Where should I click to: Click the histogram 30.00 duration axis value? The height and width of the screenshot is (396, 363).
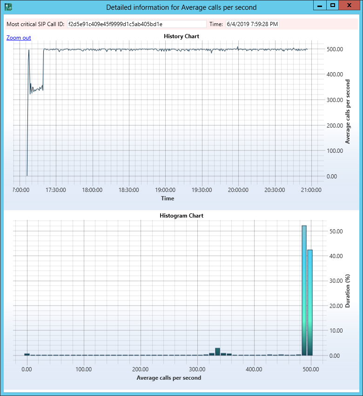(336, 281)
